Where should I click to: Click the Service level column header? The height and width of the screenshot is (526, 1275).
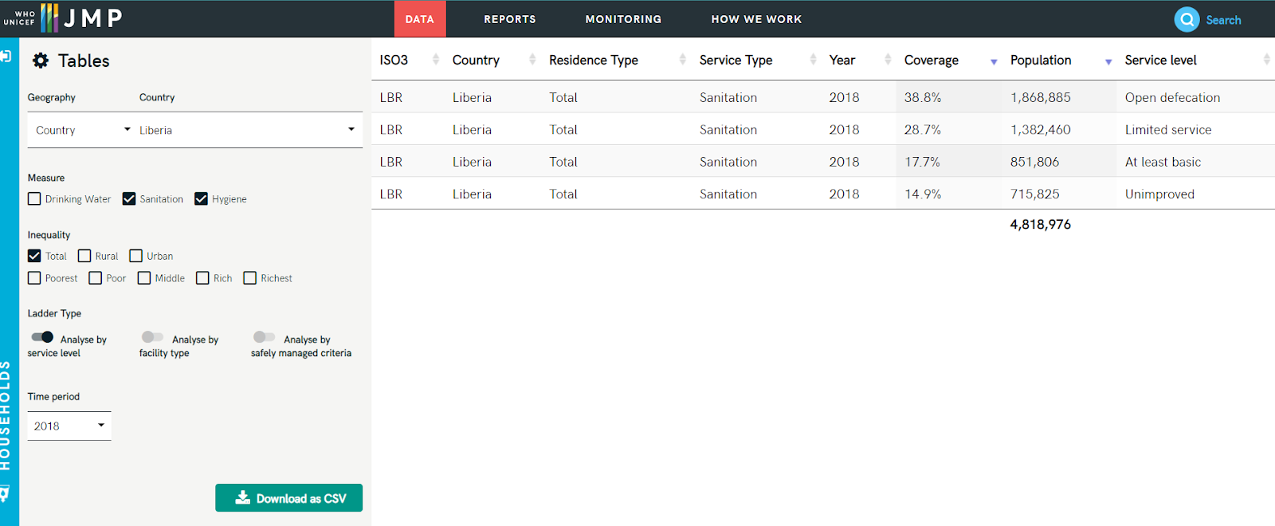tap(1160, 60)
